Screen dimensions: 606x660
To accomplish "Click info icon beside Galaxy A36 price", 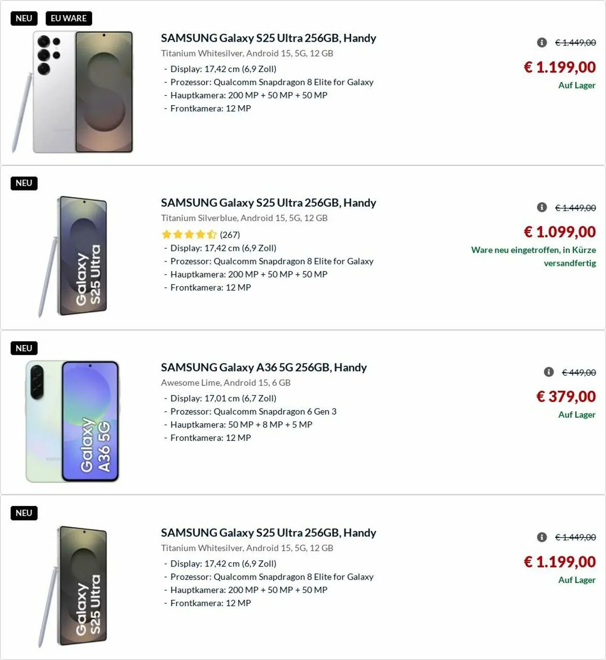I will click(549, 372).
